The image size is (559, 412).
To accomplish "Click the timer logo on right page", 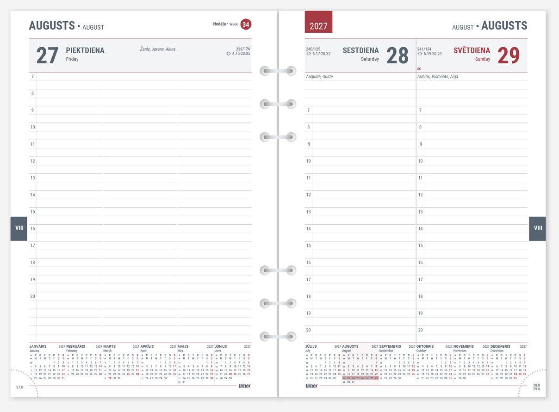I will [311, 386].
